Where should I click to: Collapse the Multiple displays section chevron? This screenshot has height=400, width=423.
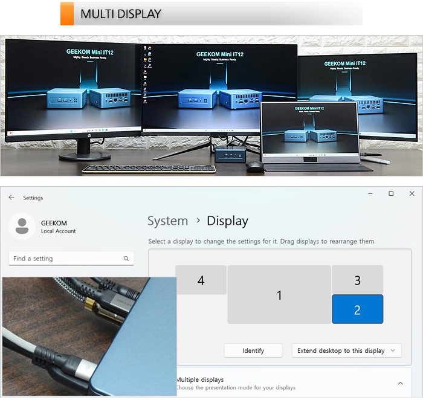pyautogui.click(x=400, y=383)
